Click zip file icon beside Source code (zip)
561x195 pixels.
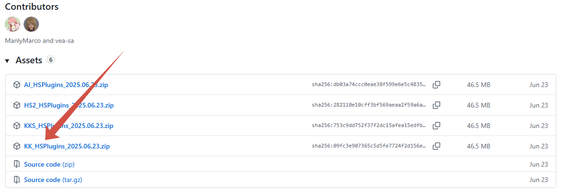click(x=17, y=164)
